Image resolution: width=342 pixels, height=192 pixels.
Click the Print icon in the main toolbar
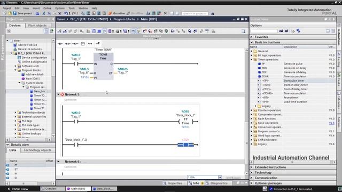click(x=37, y=13)
